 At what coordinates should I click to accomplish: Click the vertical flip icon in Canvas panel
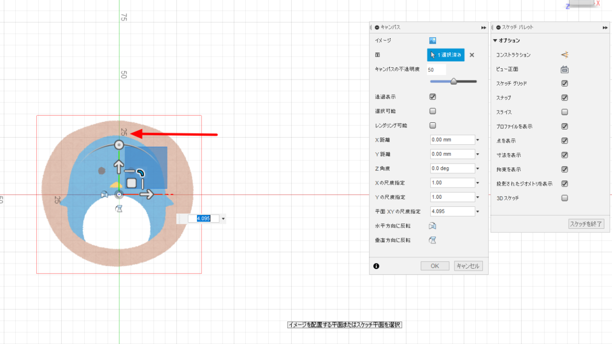(x=432, y=240)
